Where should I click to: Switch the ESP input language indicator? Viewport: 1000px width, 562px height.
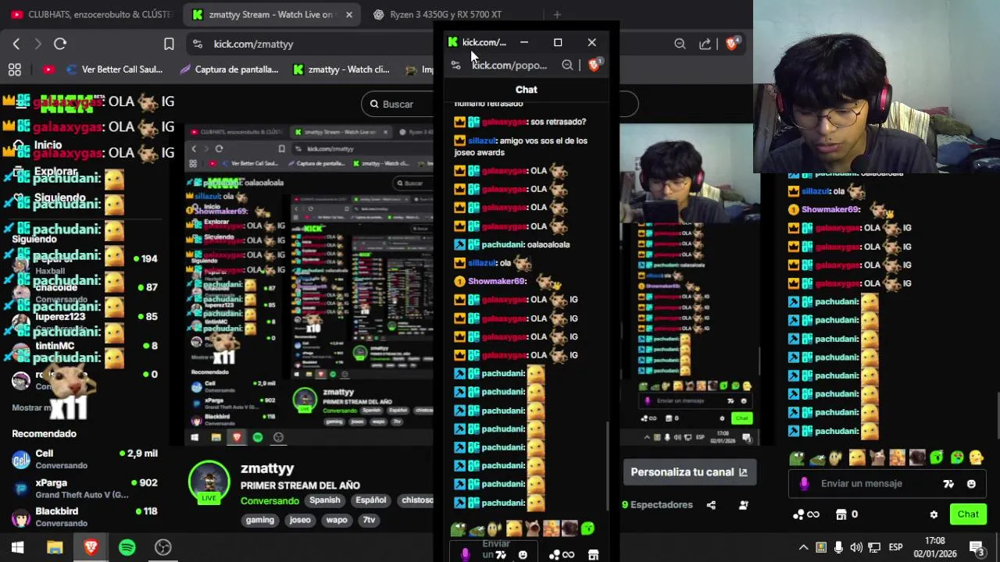(896, 547)
